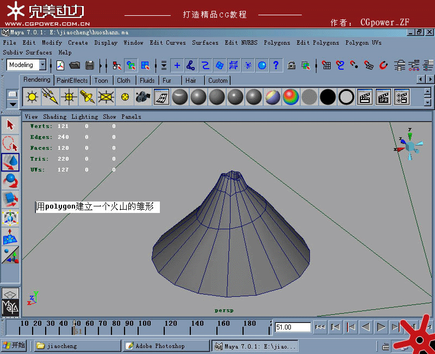
Task: Step back one frame button
Action: click(335, 327)
